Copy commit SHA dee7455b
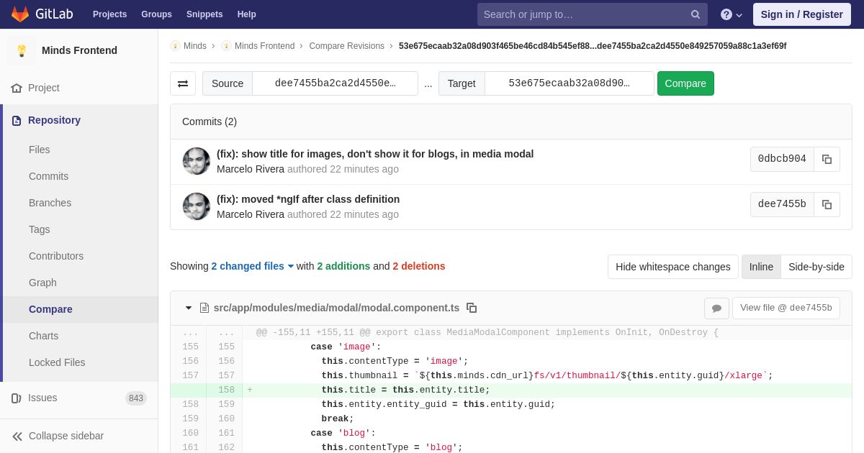The image size is (864, 453). (x=827, y=205)
